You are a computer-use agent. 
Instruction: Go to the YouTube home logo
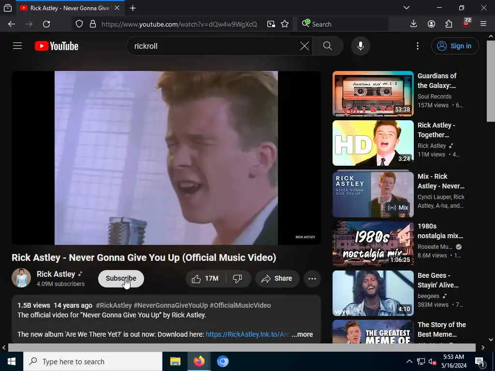57,46
